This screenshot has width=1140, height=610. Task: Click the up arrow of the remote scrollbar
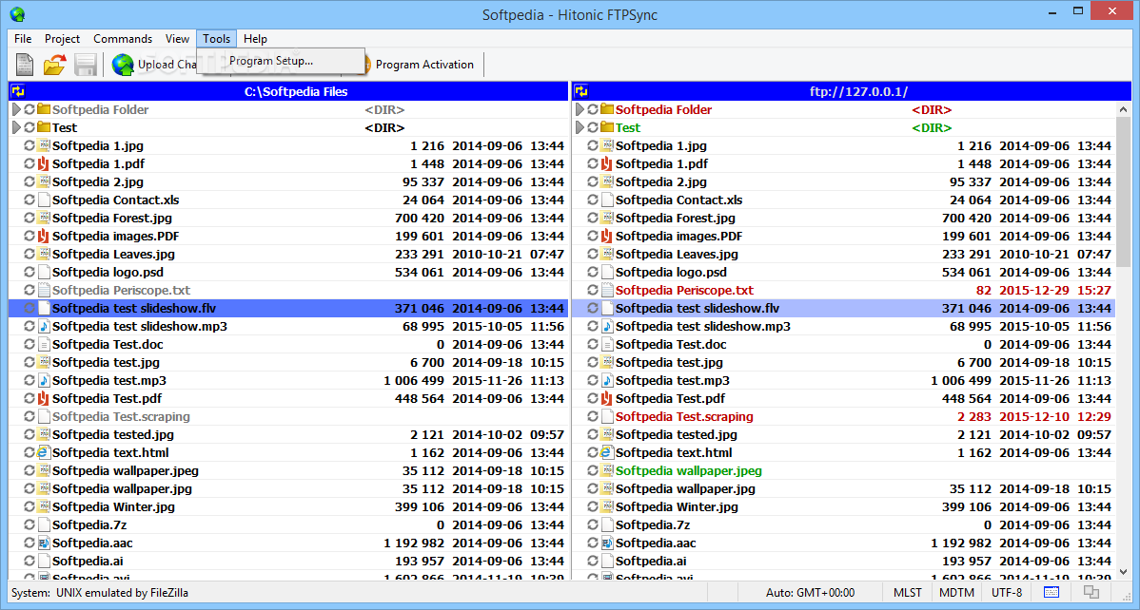1123,109
